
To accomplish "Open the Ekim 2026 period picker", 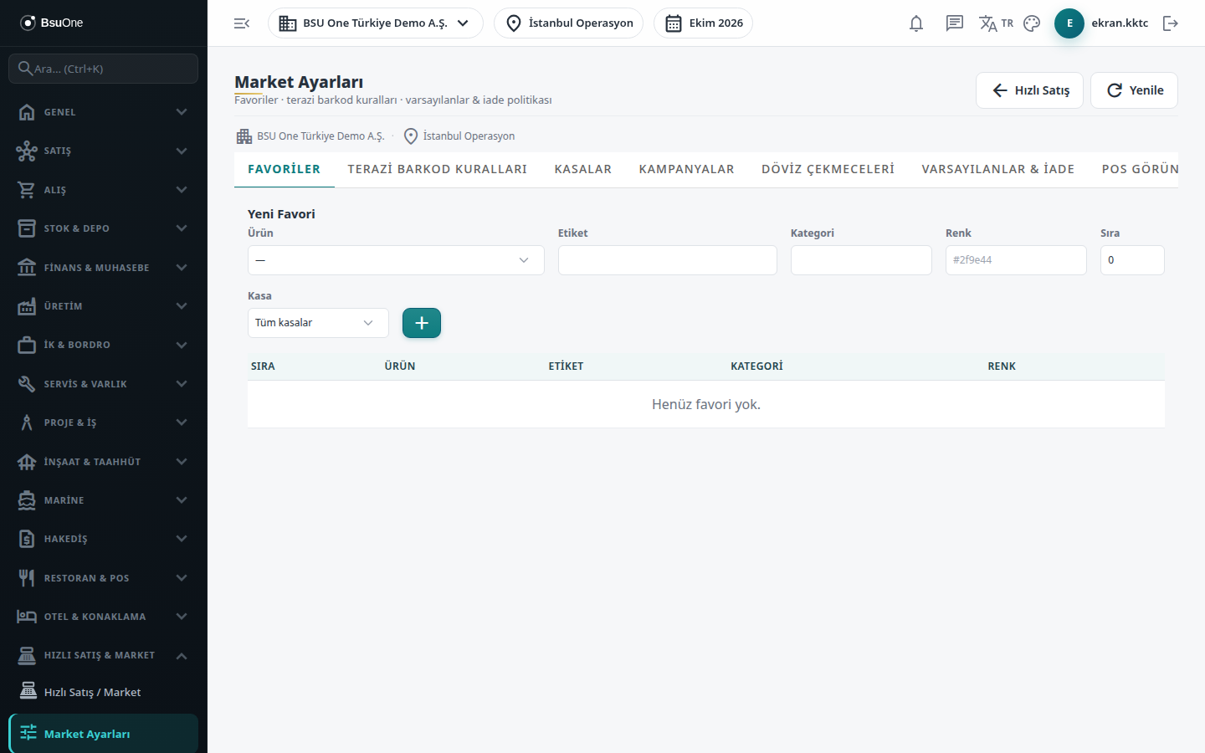I will (703, 23).
